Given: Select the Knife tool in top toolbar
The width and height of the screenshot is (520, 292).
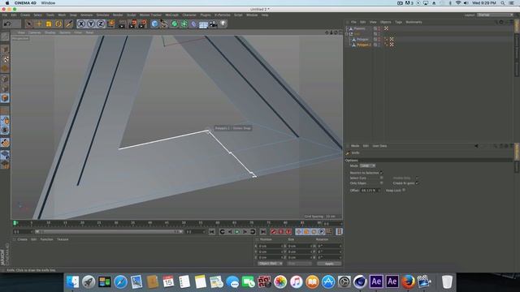Looking at the screenshot, I should point(69,24).
